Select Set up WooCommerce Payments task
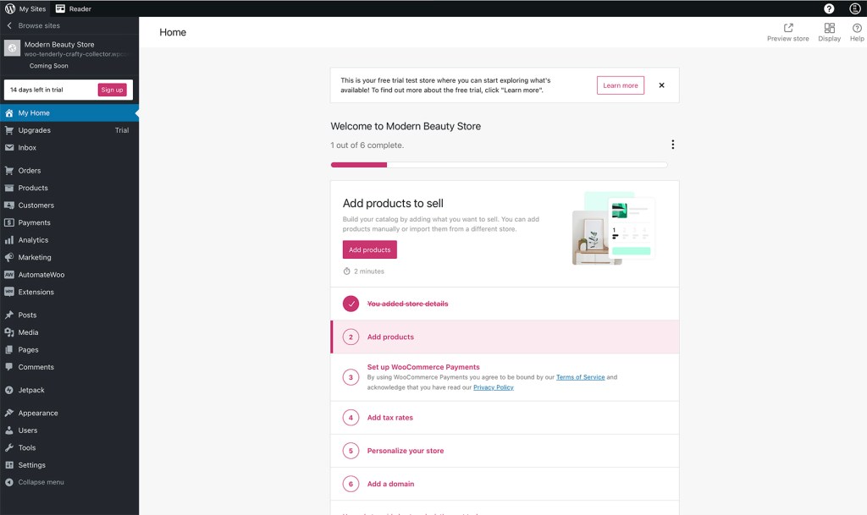 (505, 377)
